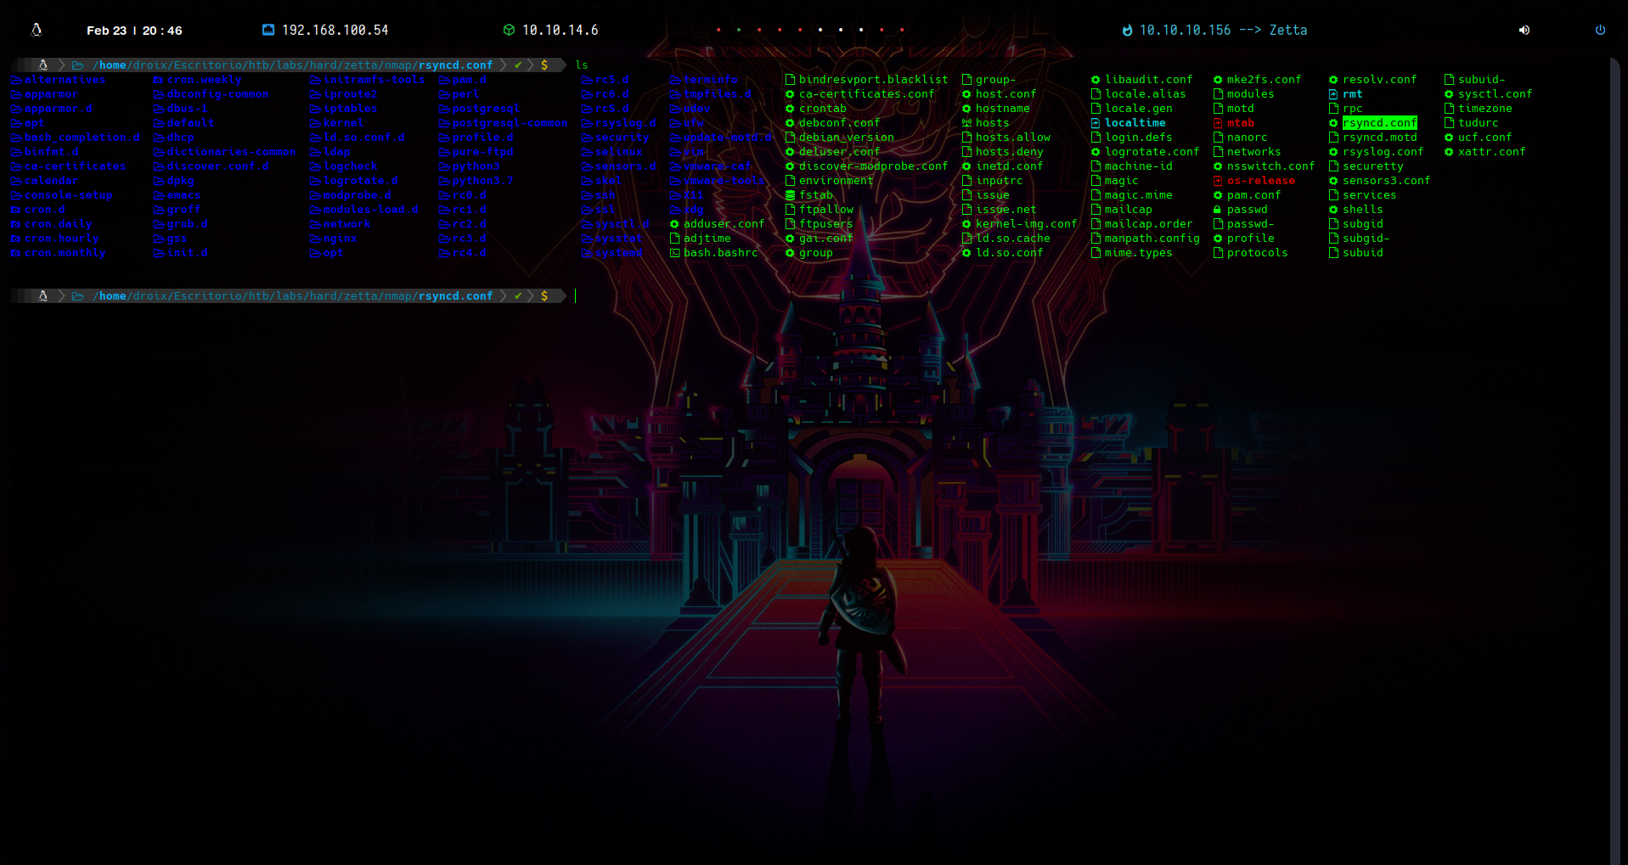
Task: Click the ethernet icon beside 192.168.100.54
Action: (268, 30)
